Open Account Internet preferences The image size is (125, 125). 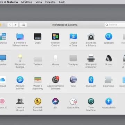pyautogui.click(x=20, y=83)
